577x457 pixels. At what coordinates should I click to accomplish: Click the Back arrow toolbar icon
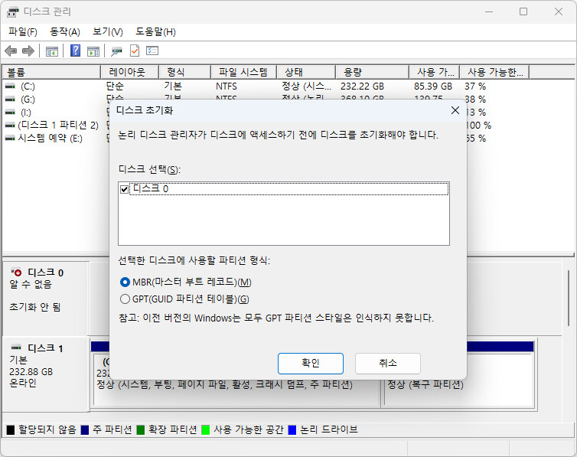(x=11, y=51)
